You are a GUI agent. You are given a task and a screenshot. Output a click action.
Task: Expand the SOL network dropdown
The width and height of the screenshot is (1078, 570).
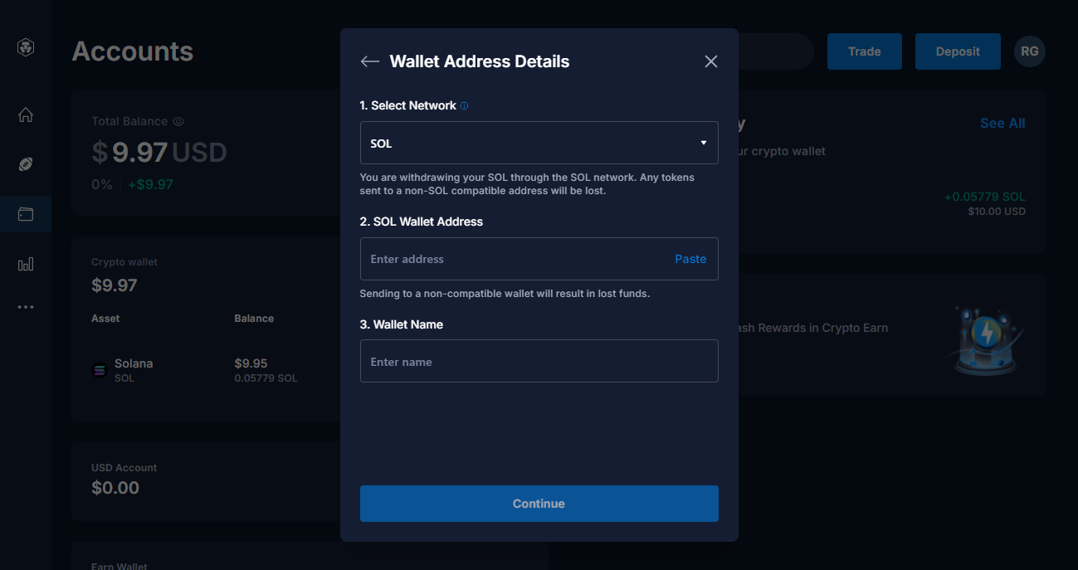pyautogui.click(x=539, y=143)
